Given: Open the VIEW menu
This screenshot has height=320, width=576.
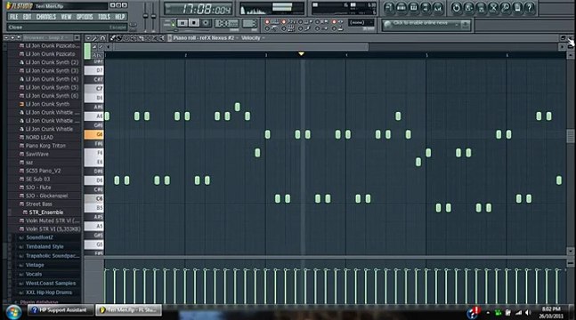Looking at the screenshot, I should pyautogui.click(x=66, y=17).
